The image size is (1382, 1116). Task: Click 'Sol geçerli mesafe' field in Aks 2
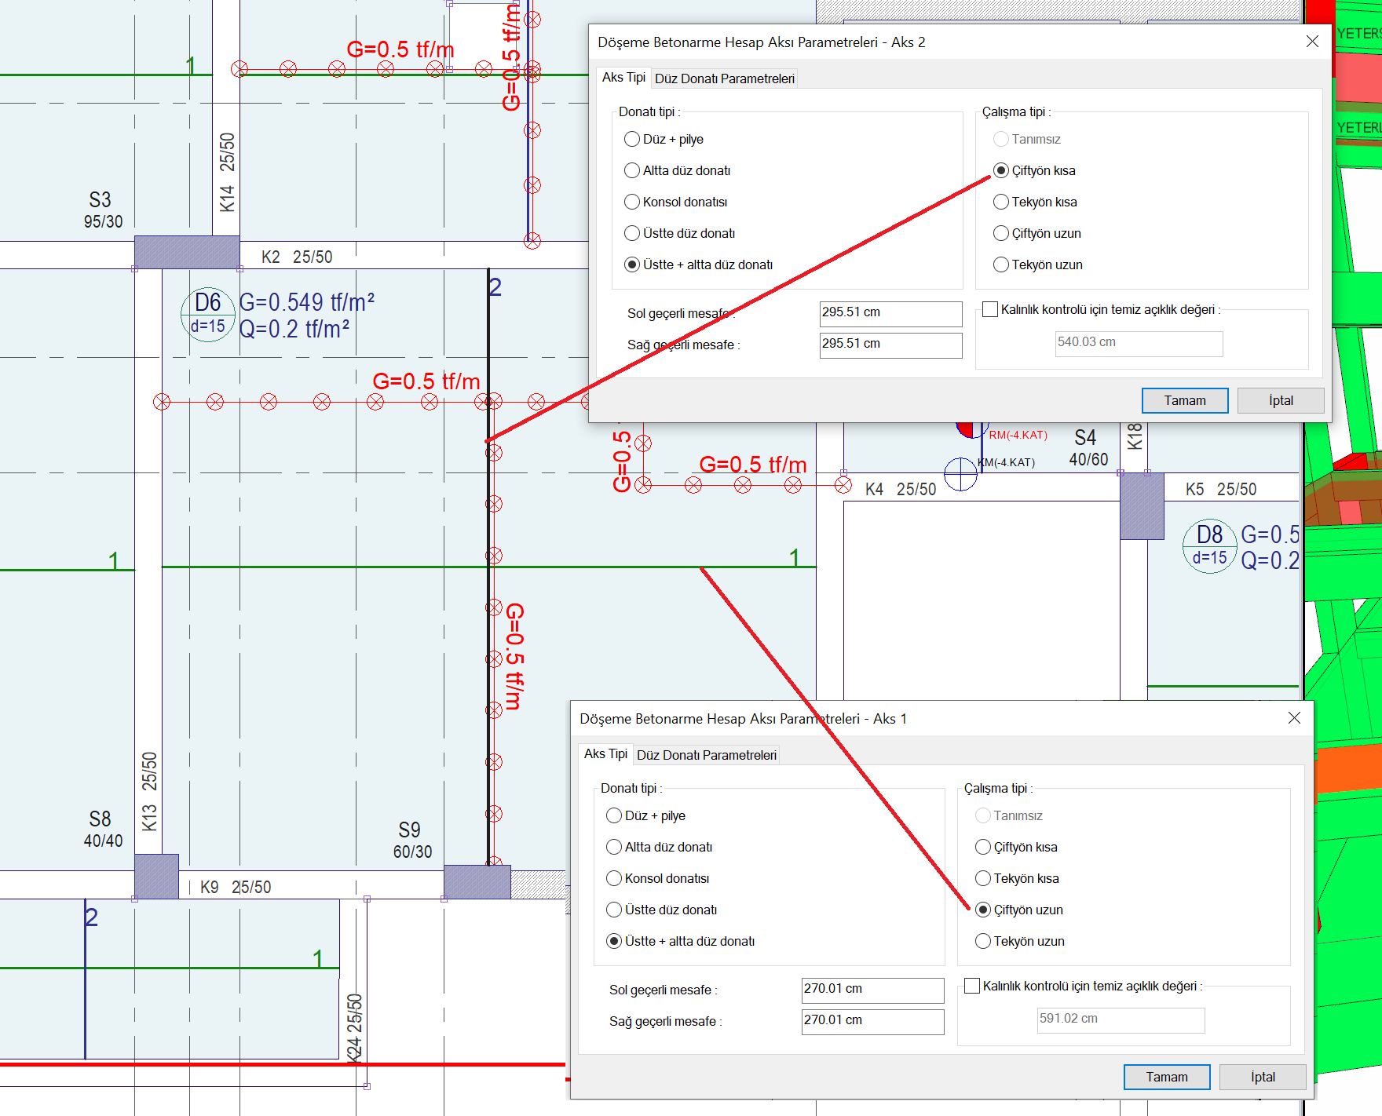pyautogui.click(x=890, y=313)
